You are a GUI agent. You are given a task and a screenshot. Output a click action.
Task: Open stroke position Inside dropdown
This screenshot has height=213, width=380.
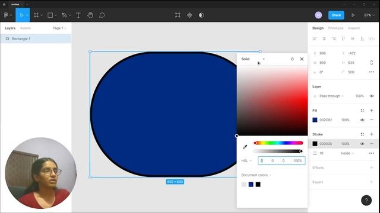347,153
